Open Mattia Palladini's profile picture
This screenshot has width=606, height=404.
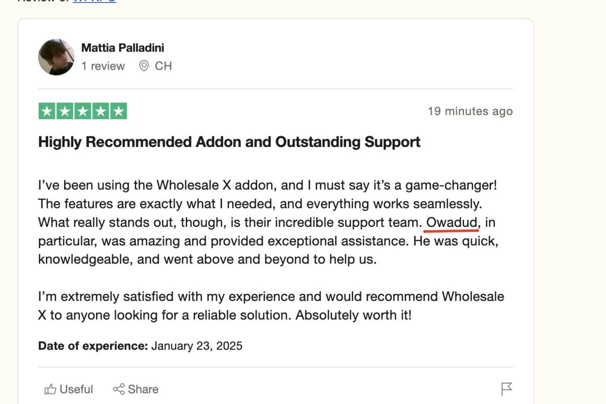click(x=56, y=57)
